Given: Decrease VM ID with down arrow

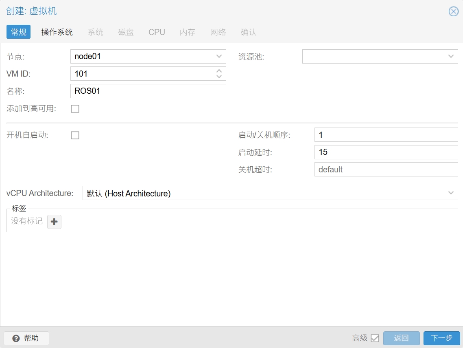Looking at the screenshot, I should pos(219,76).
